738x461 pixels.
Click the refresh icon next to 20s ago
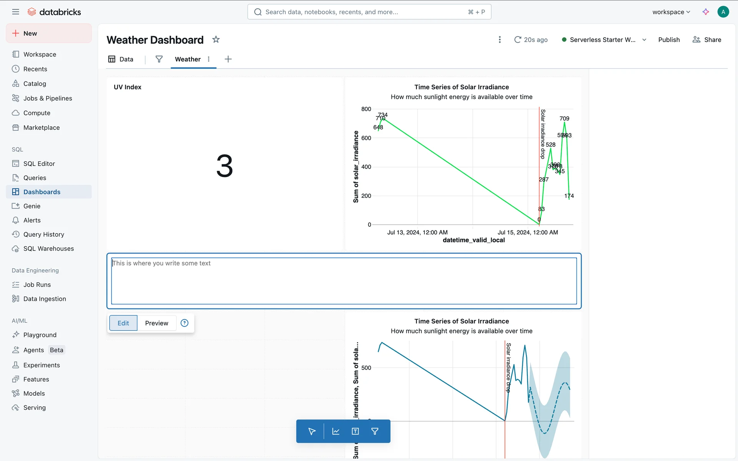click(x=518, y=40)
